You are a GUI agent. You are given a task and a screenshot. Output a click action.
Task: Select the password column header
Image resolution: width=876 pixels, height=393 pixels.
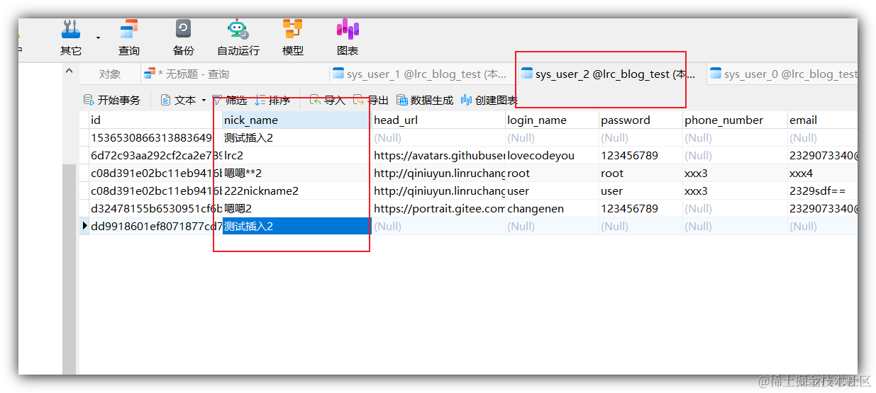coord(641,120)
